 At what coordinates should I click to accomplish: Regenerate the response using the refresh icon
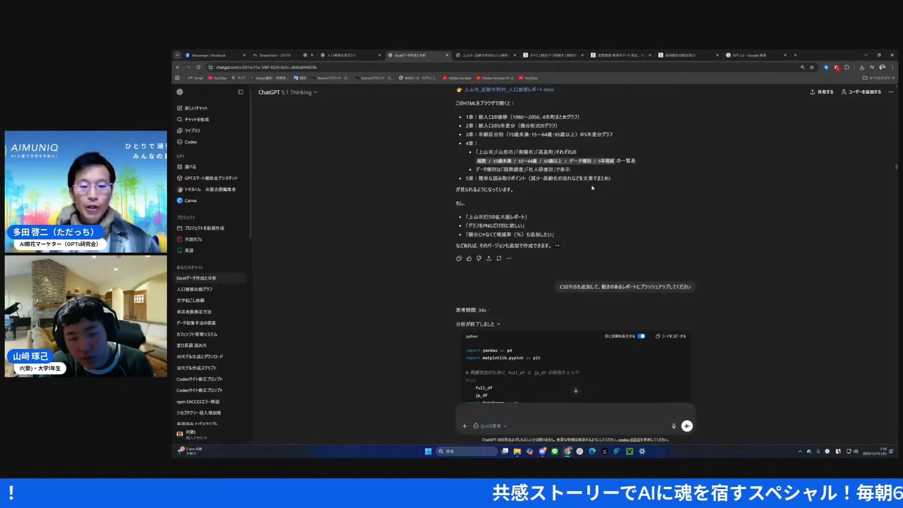pyautogui.click(x=499, y=258)
